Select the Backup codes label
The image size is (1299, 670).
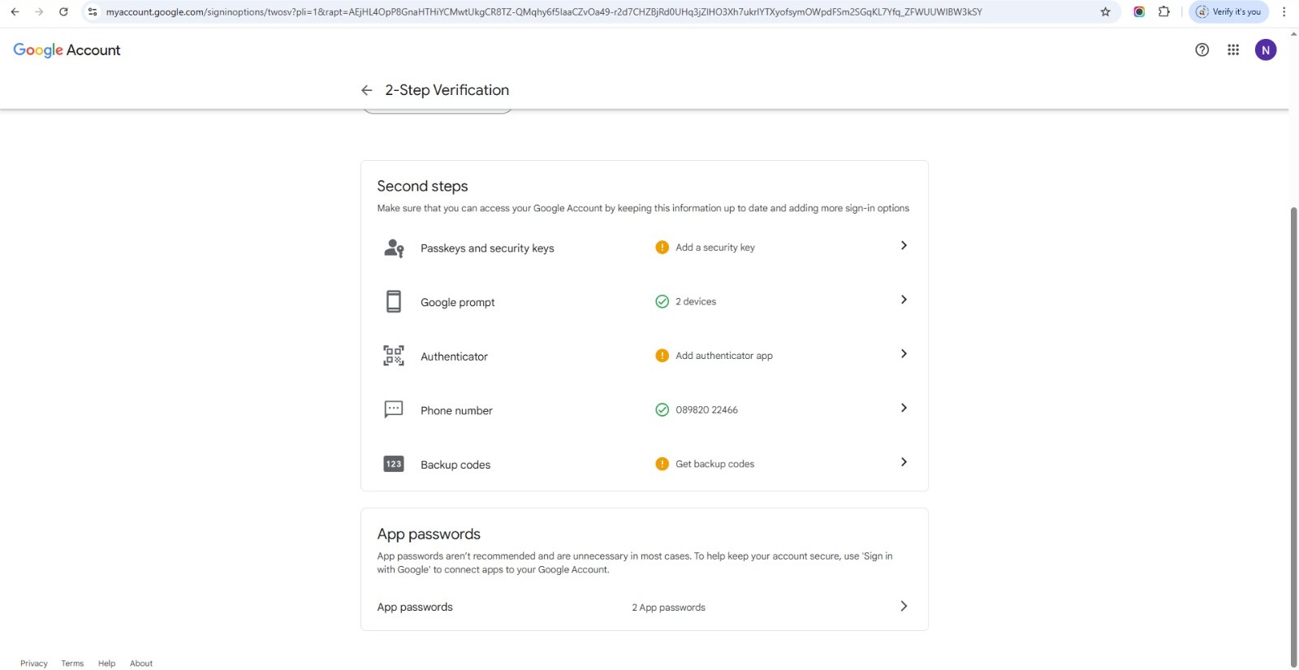point(455,465)
